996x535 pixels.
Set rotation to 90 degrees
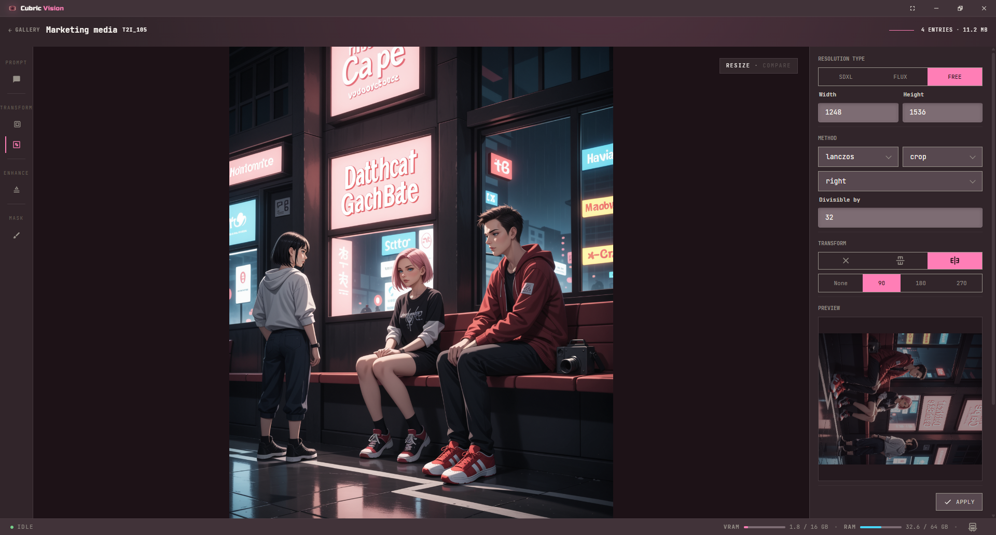[881, 283]
